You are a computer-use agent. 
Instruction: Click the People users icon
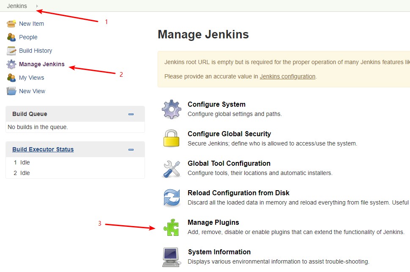pyautogui.click(x=11, y=37)
